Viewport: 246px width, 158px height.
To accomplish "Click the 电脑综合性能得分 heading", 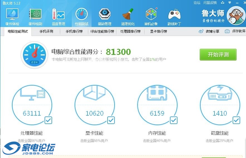I will tap(77, 52).
